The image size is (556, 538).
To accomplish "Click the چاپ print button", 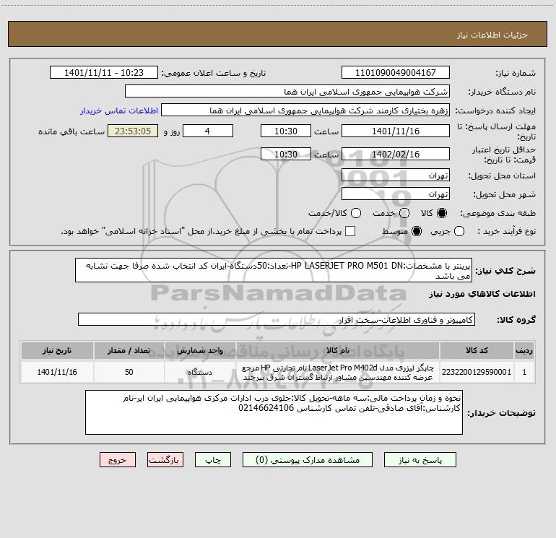I will pyautogui.click(x=213, y=460).
